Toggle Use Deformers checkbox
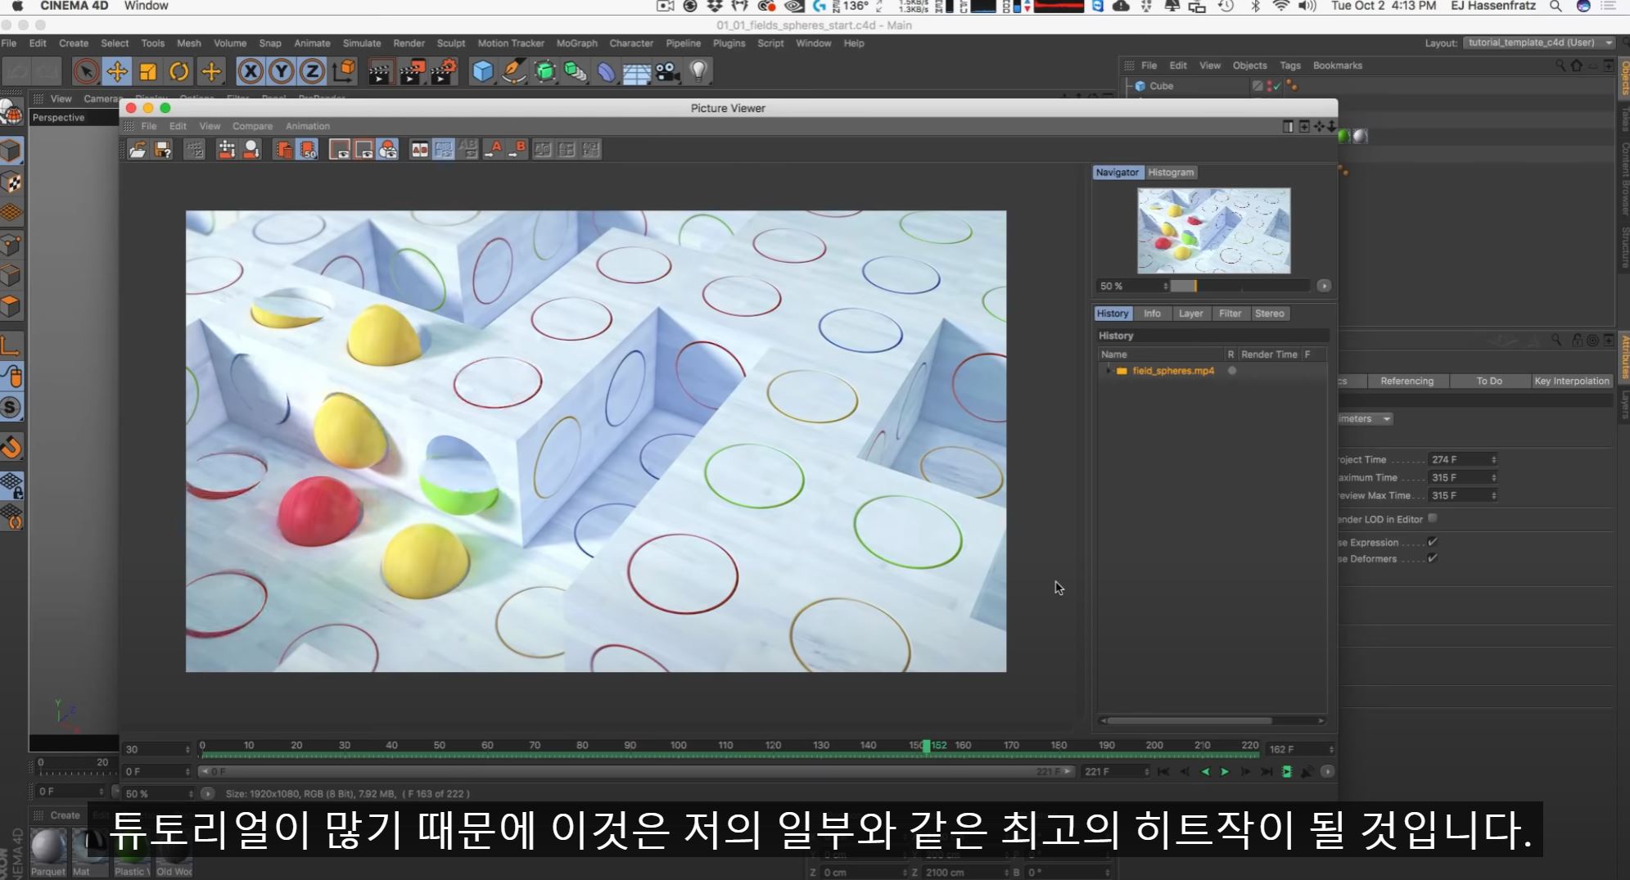Image resolution: width=1630 pixels, height=880 pixels. (1432, 558)
